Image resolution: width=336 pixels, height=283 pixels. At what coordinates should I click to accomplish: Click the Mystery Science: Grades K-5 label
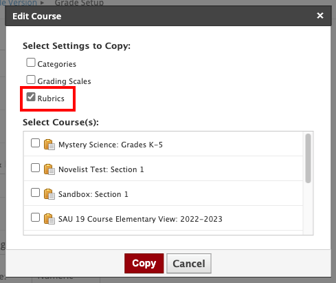click(111, 145)
